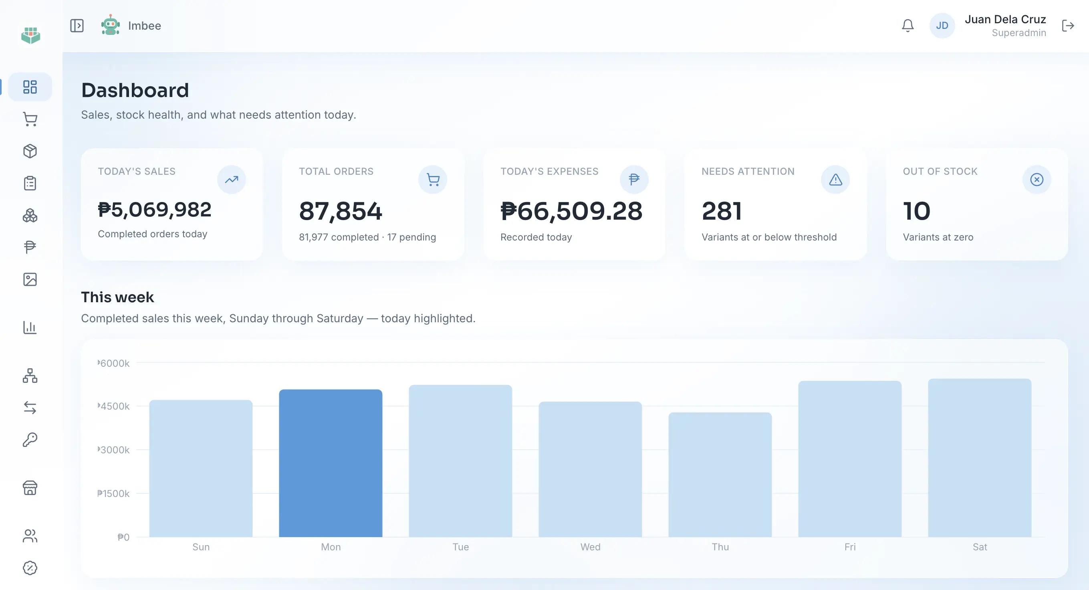
Task: Click the Wed bar in weekly chart
Action: click(590, 469)
